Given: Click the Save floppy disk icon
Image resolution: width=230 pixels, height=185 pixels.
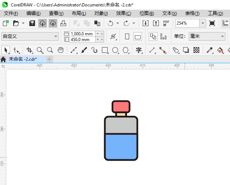Looking at the screenshot, I should [32, 23].
